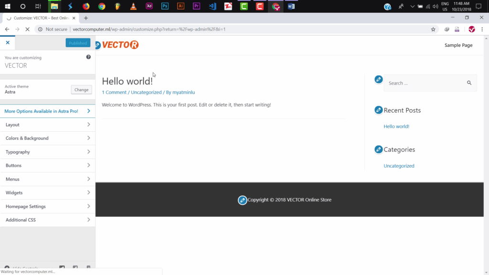The width and height of the screenshot is (489, 275).
Task: Select the Customize: VECTOR tab
Action: (41, 18)
